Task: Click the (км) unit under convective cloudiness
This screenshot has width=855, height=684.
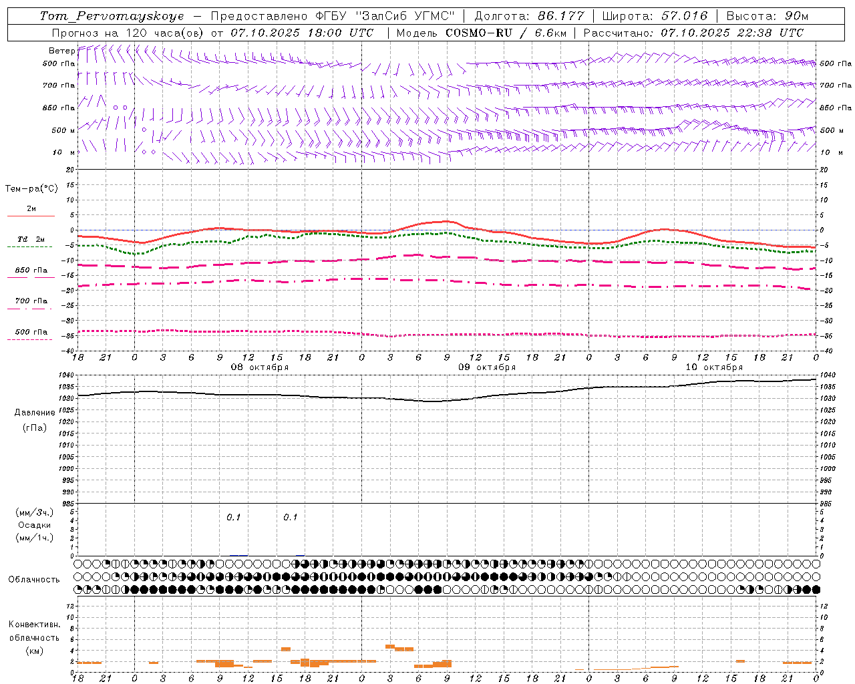Action: click(x=34, y=651)
